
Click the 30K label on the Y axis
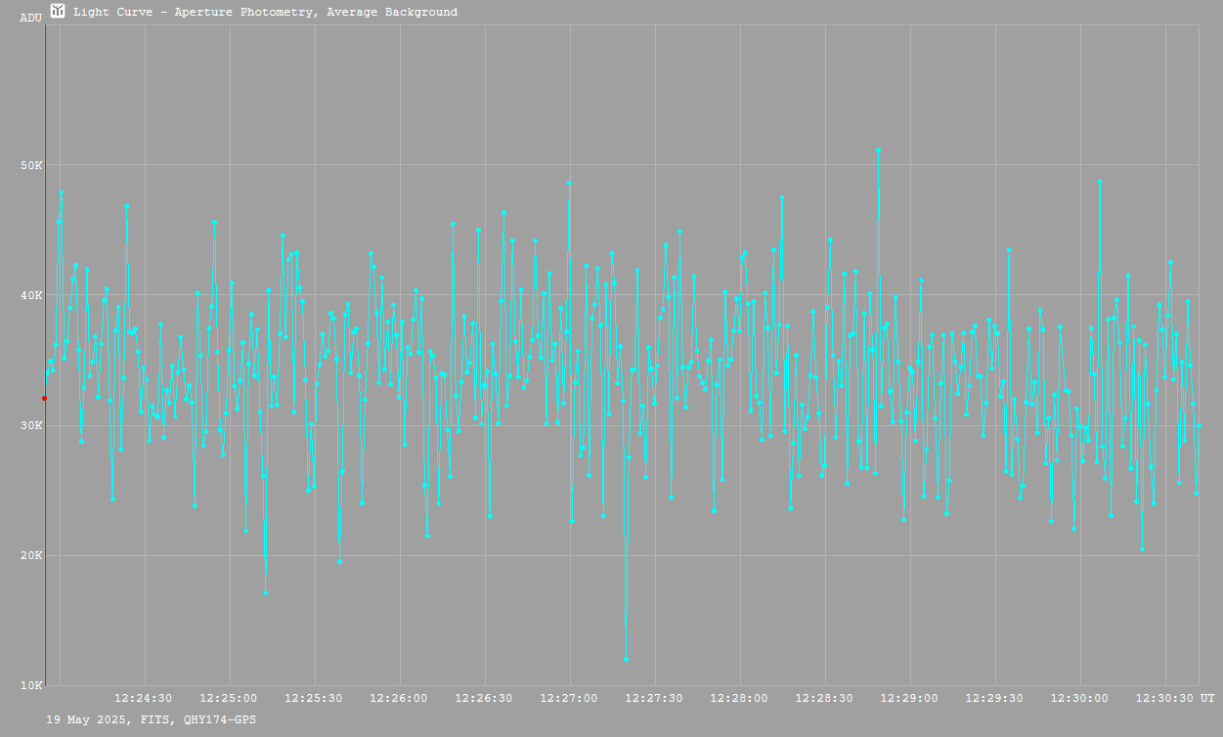click(x=31, y=425)
